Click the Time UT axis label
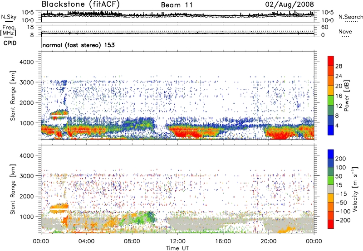363x251 pixels. 177,248
